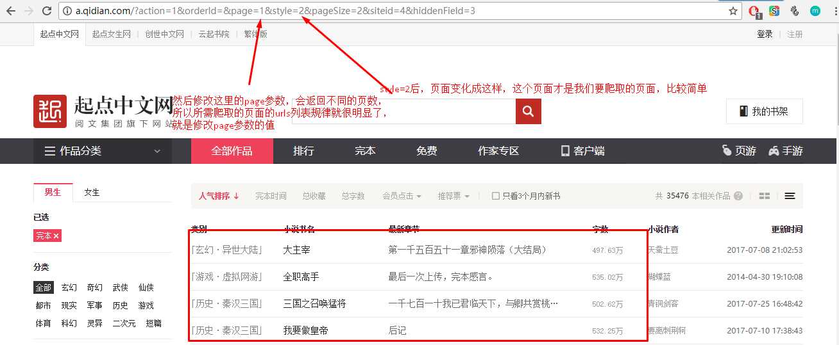839x345 pixels.
Task: Open the dark wrench extension icon
Action: [x=795, y=11]
